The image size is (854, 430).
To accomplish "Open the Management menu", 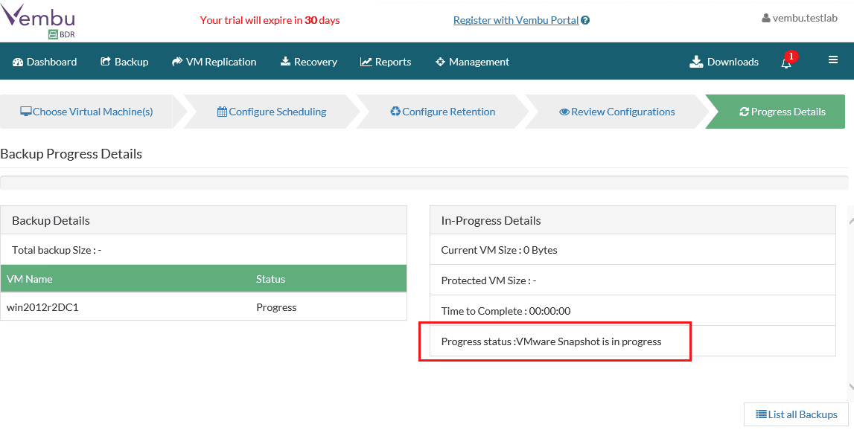I will tap(472, 62).
